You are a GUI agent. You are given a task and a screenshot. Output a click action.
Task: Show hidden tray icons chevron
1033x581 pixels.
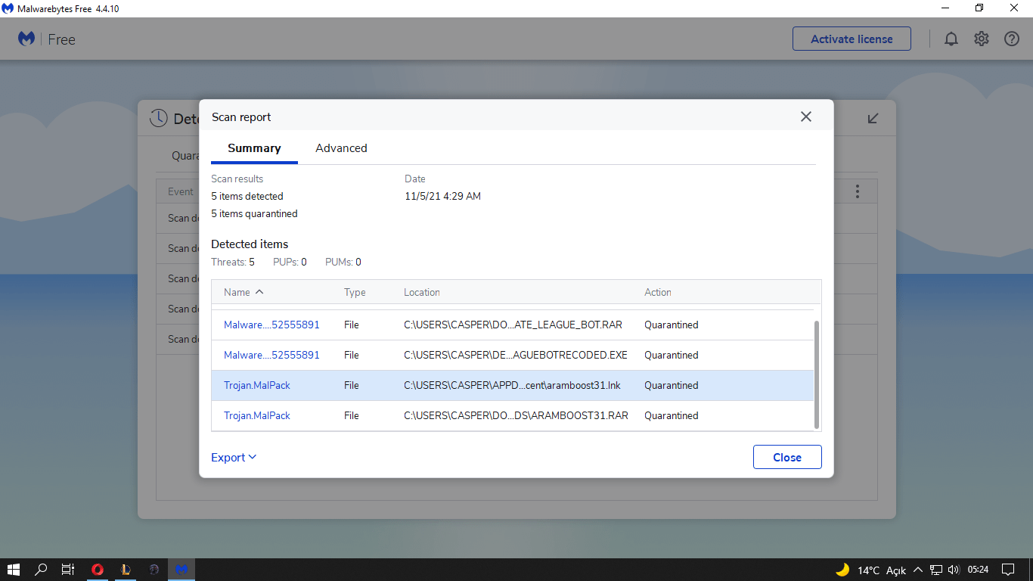(918, 570)
